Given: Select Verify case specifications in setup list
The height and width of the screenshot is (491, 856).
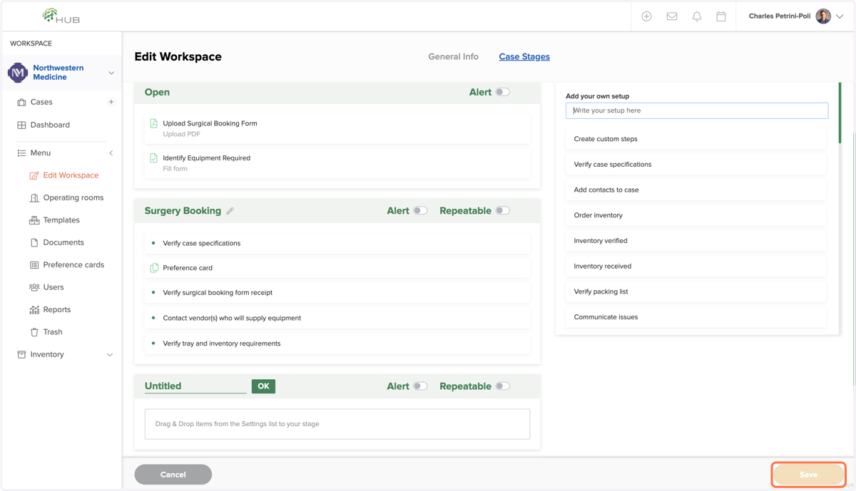Looking at the screenshot, I should [x=695, y=165].
